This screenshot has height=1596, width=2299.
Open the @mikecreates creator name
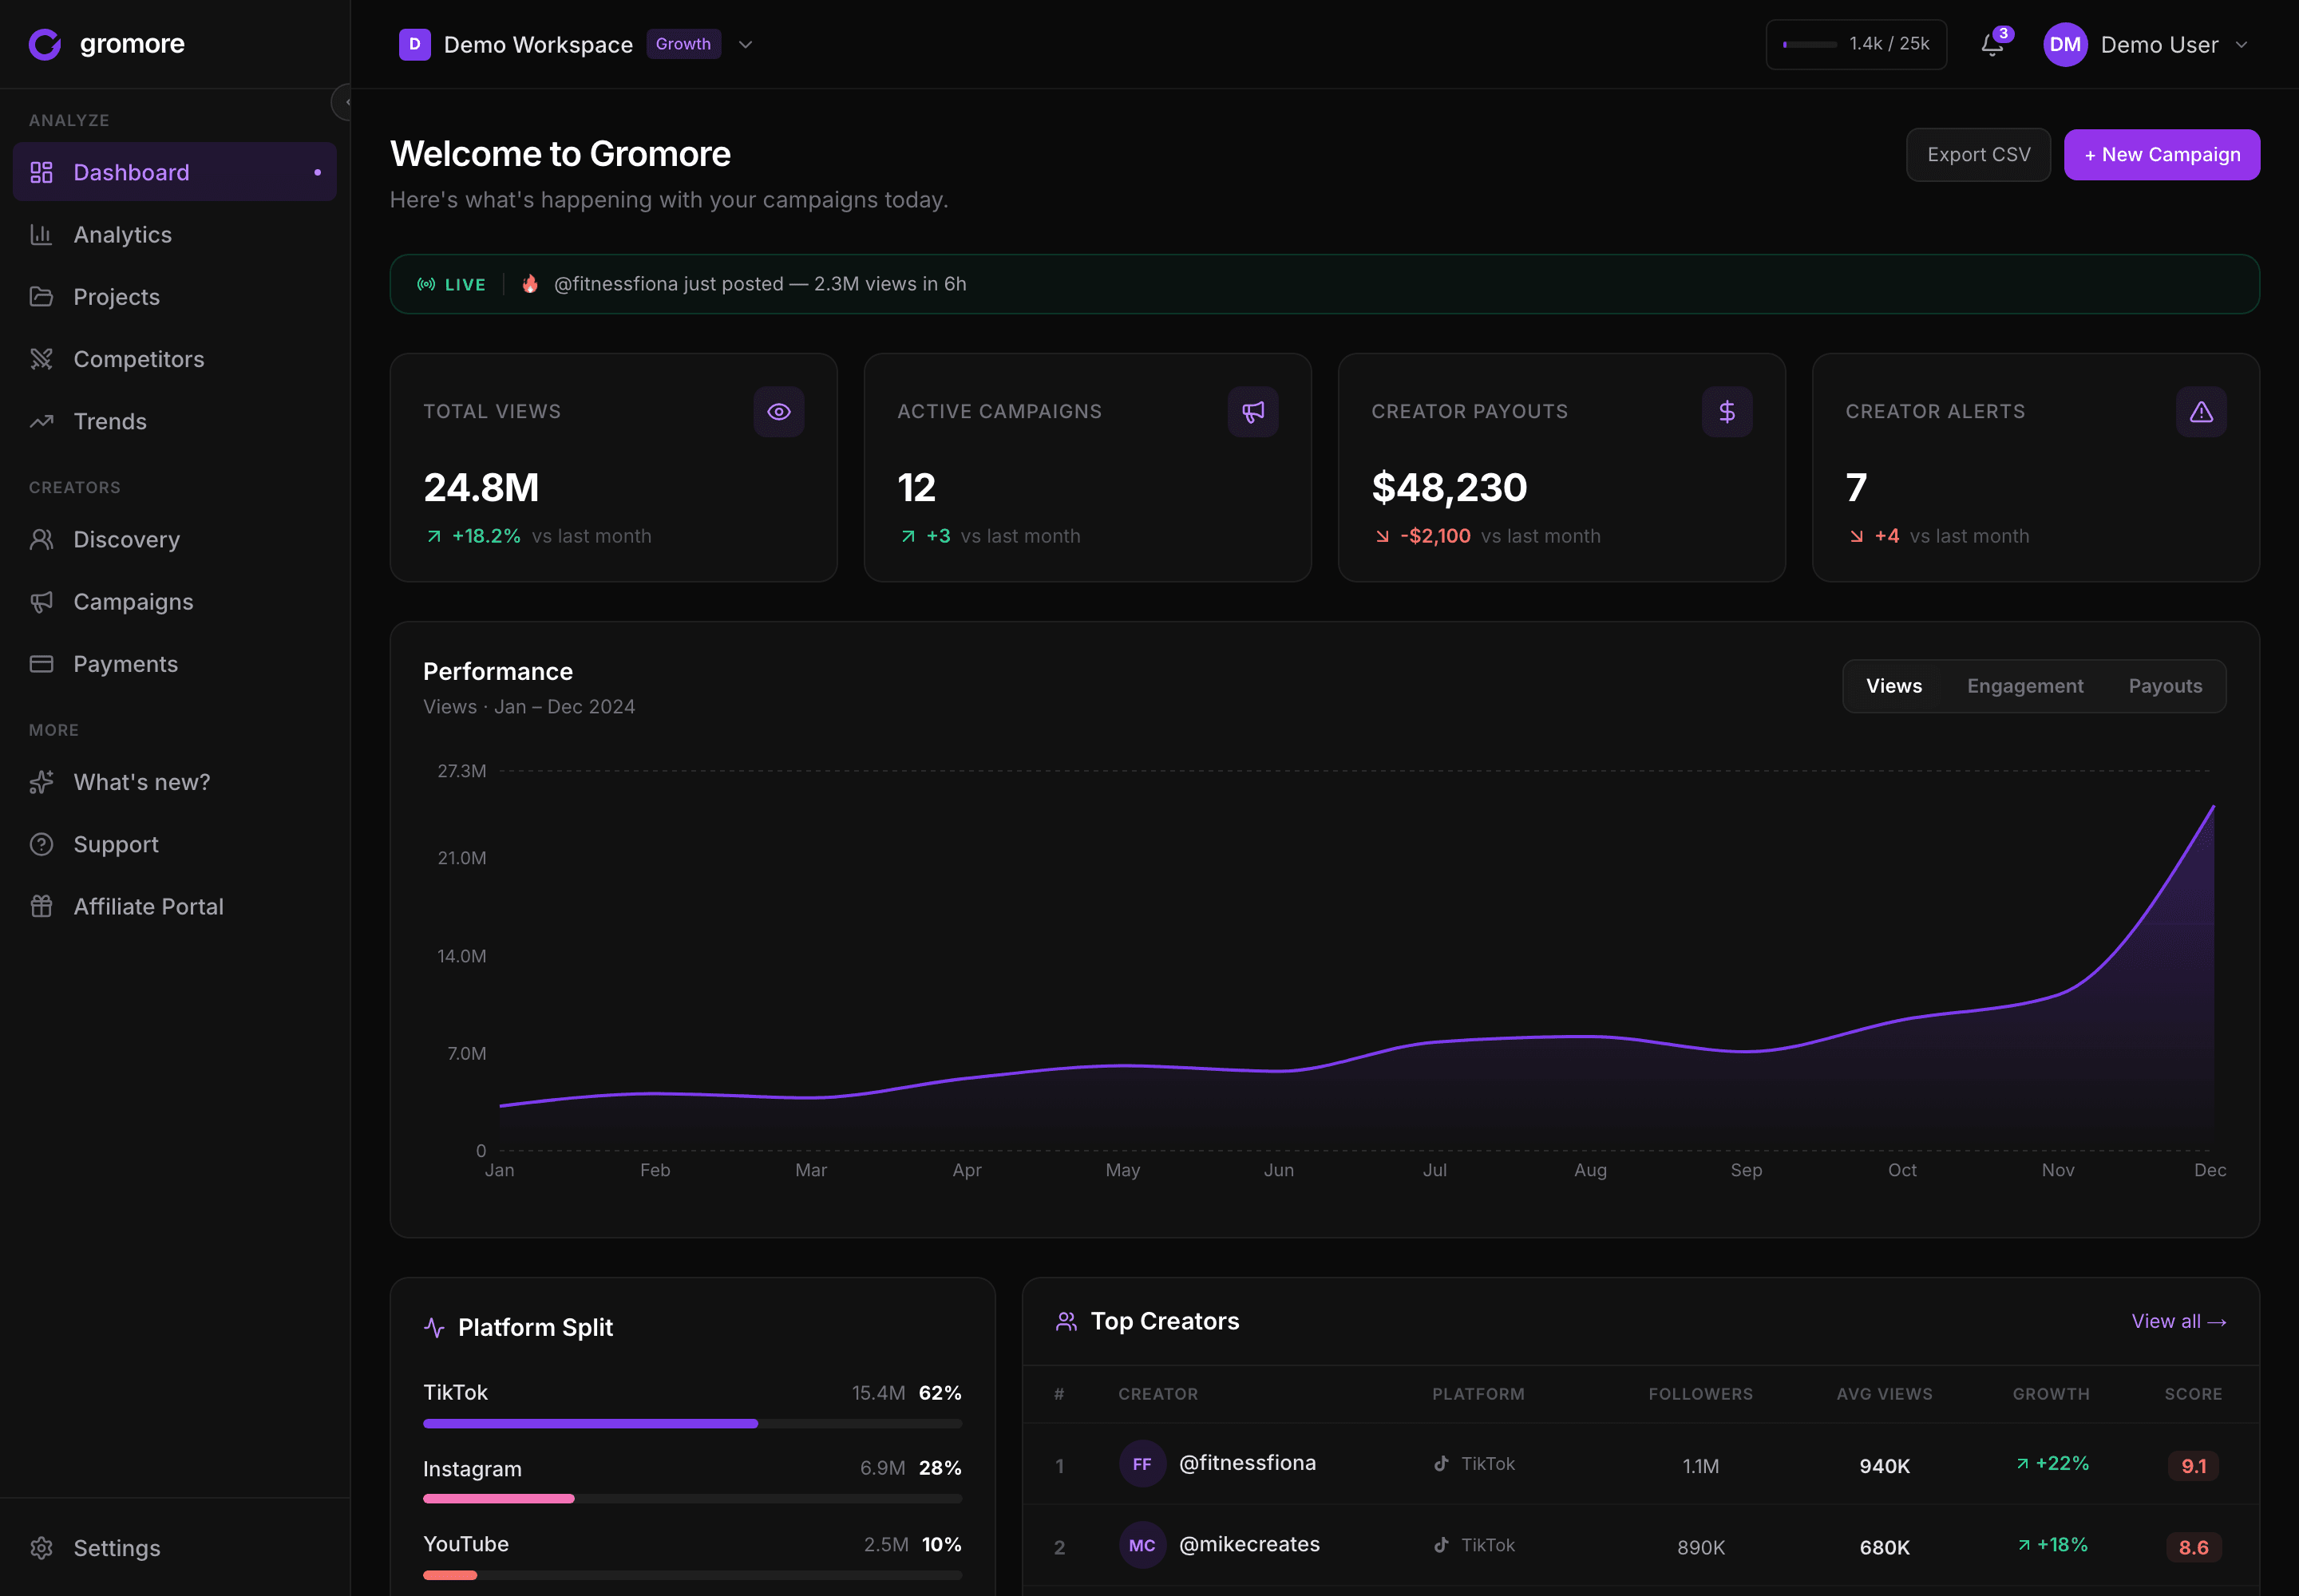tap(1248, 1544)
